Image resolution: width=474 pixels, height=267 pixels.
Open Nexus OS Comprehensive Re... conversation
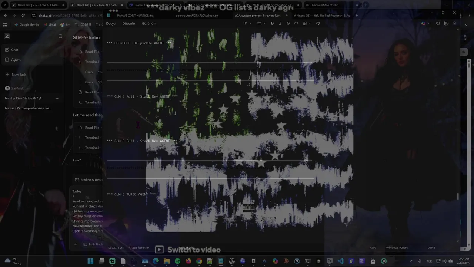pyautogui.click(x=28, y=108)
